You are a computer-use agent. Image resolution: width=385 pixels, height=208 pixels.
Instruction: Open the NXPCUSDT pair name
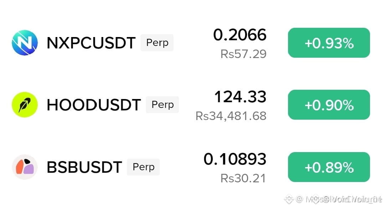91,43
